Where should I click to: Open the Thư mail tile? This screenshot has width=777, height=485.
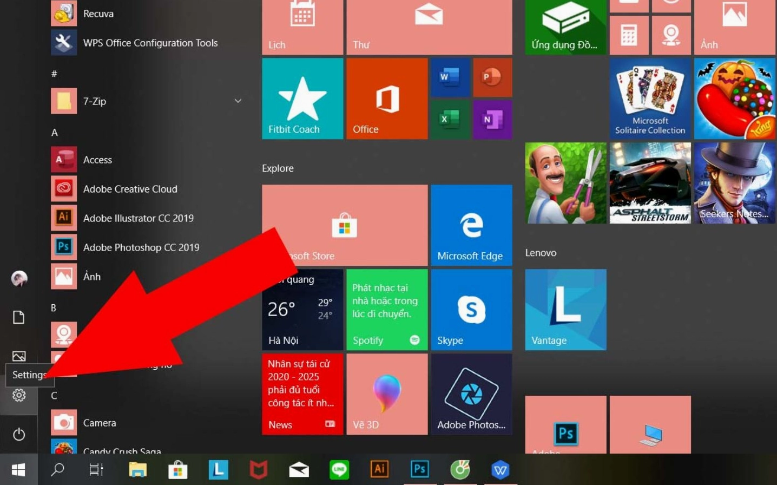tap(429, 27)
